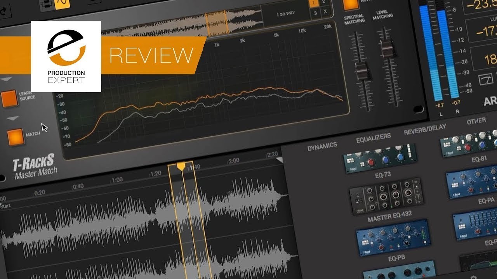Viewport: 497px width, 279px height.
Task: Click the 0:40 mark on the timeline ruler
Action: 78,186
